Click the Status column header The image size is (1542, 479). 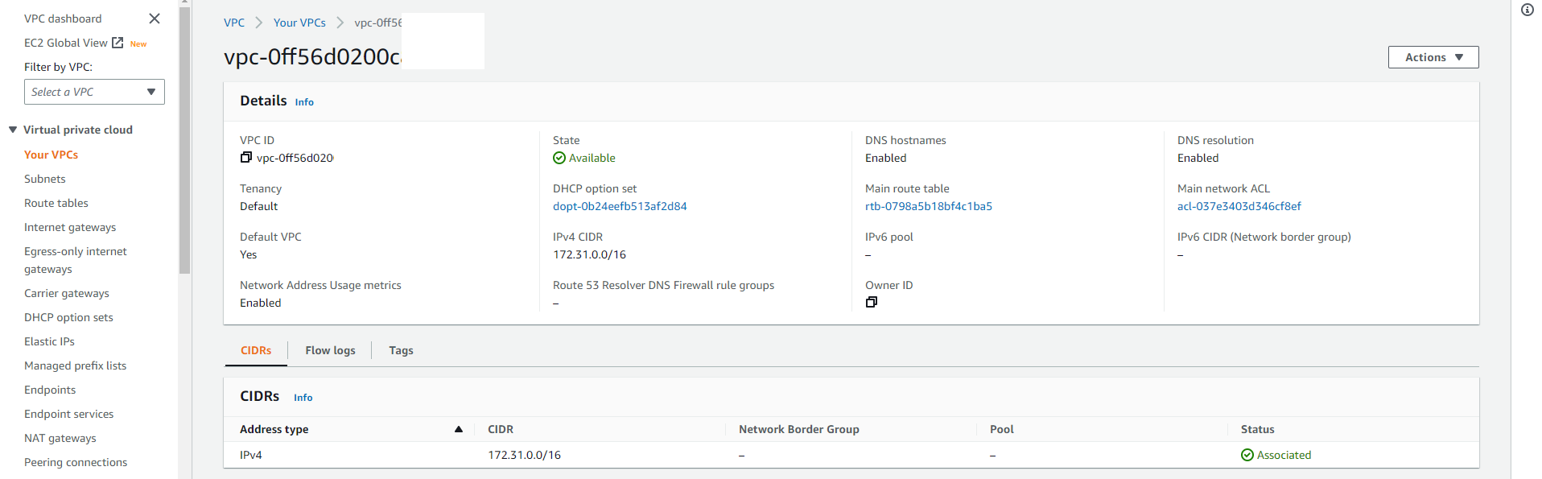click(1258, 429)
